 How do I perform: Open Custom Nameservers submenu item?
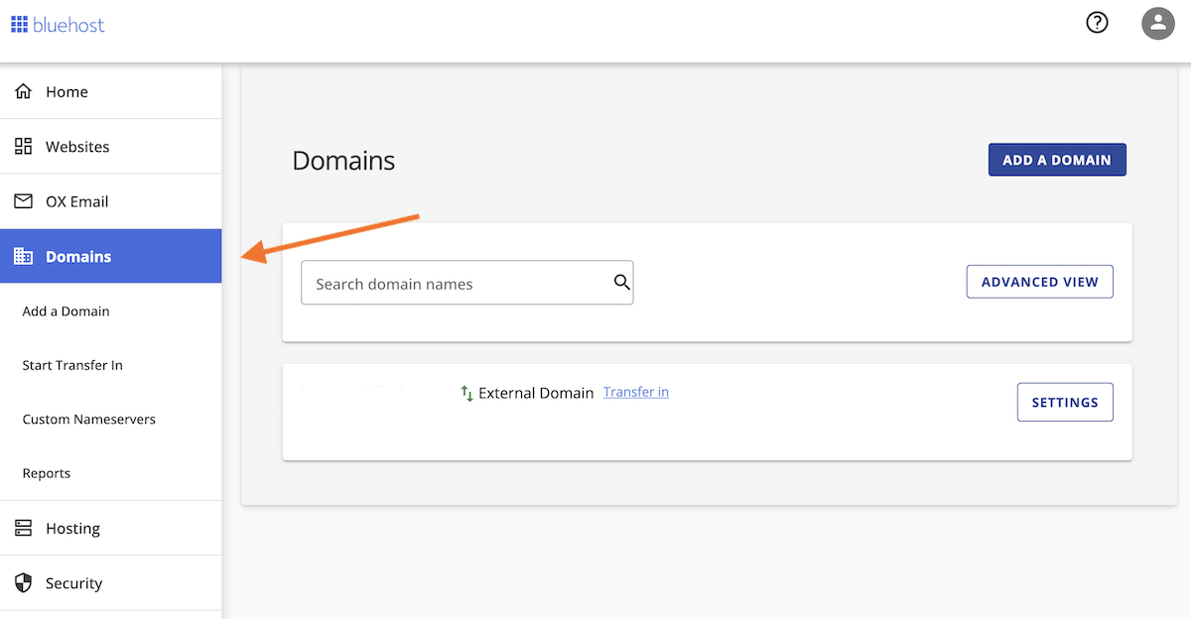point(89,420)
